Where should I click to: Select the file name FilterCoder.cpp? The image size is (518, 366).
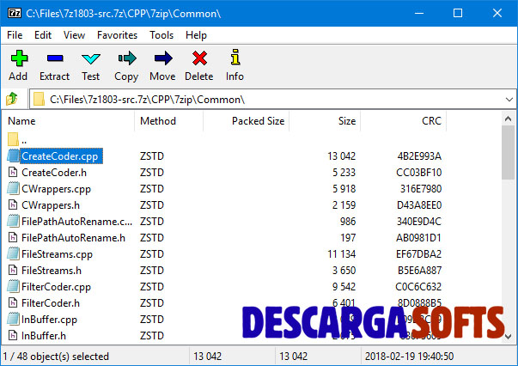[x=56, y=287]
